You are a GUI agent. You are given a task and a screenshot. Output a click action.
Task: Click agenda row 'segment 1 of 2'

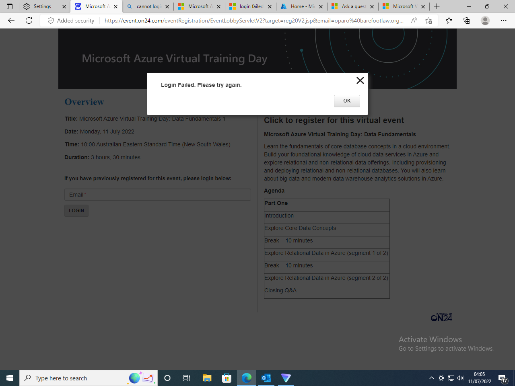pyautogui.click(x=327, y=255)
